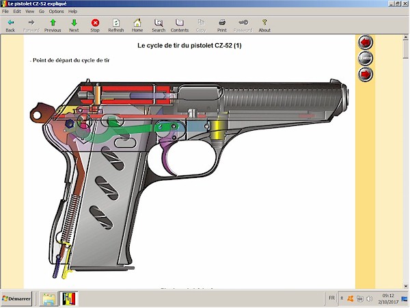
Task: Open the View menu
Action: [x=29, y=11]
